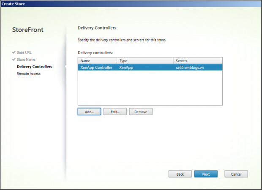Open Edit... for the selected controller
Viewport: 262px width, 190px height.
pyautogui.click(x=115, y=112)
